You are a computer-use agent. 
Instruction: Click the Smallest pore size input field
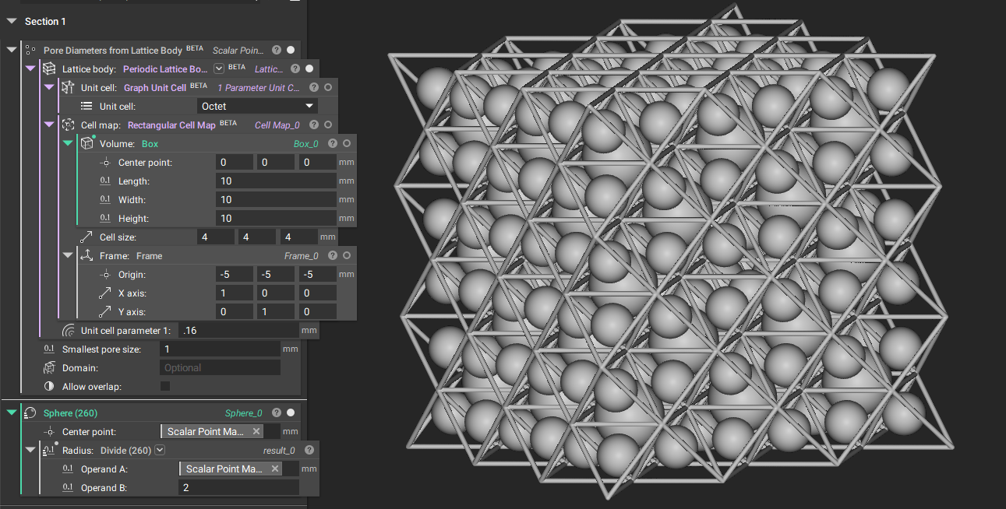220,349
